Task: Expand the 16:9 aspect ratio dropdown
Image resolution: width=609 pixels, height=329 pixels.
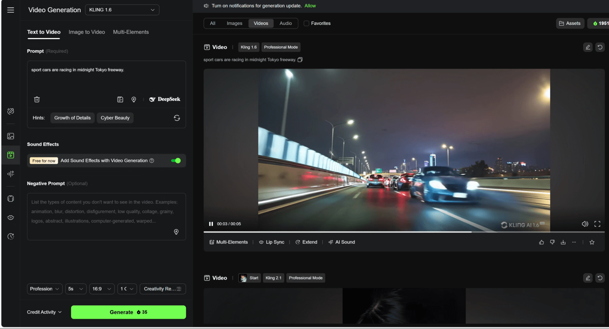Action: 102,289
